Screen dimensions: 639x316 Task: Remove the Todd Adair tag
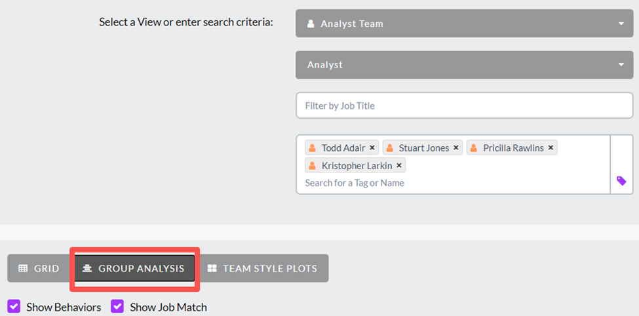coord(372,148)
